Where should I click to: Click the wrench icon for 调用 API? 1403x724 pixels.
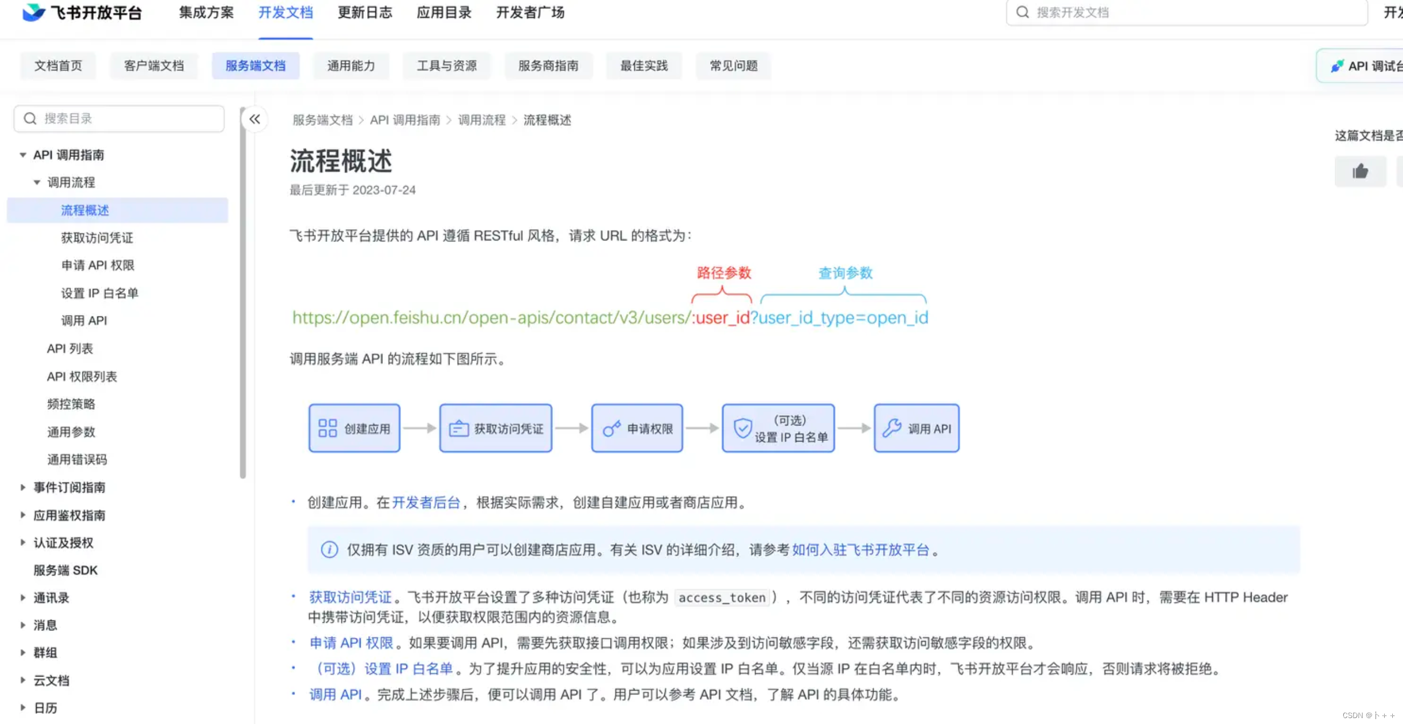pos(892,428)
